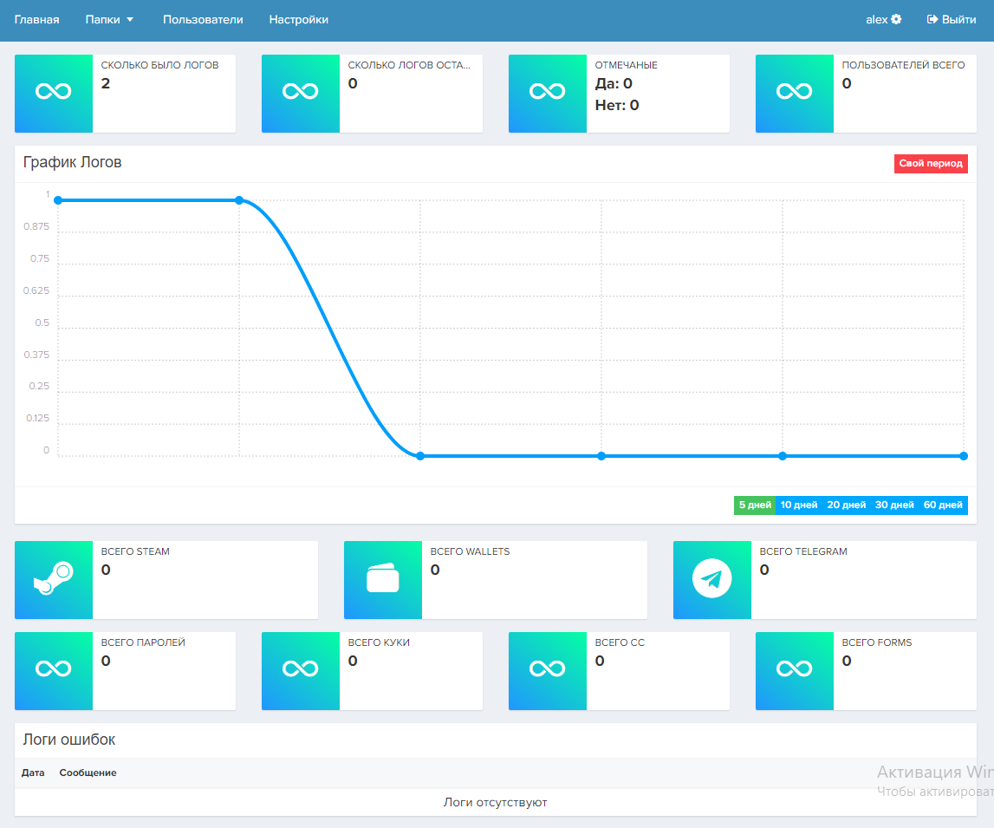Click the 'СКОЛЬКО ЛОГОВ ОСТА...' label
The height and width of the screenshot is (828, 994).
[409, 65]
